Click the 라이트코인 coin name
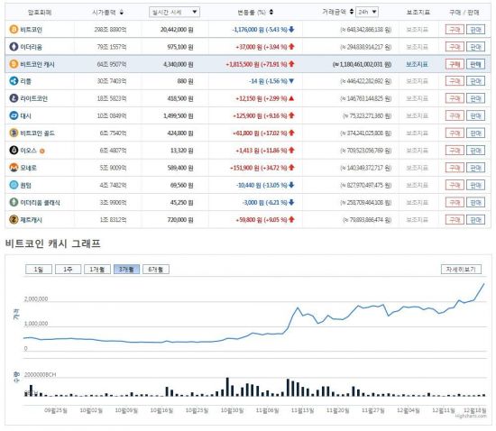The image size is (496, 431). 34,98
